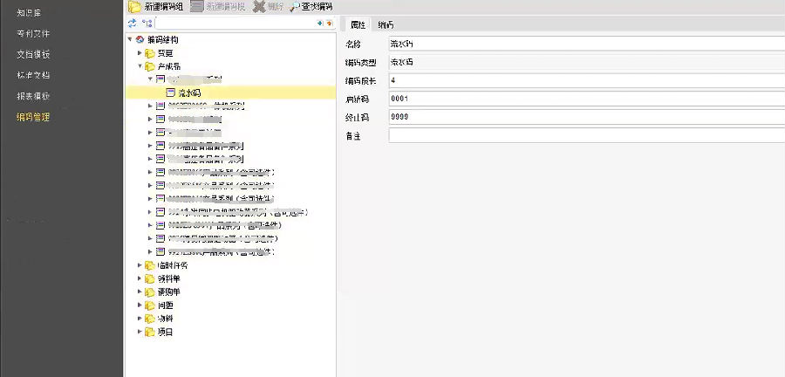Screen dimensions: 785x377
Task: Expand the 项目 folder
Action: [140, 331]
